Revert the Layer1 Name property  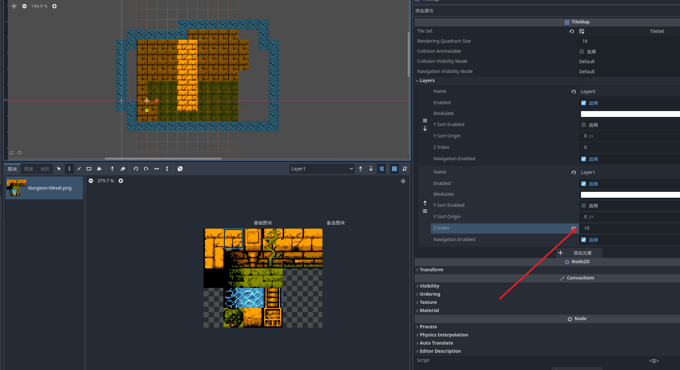click(574, 172)
